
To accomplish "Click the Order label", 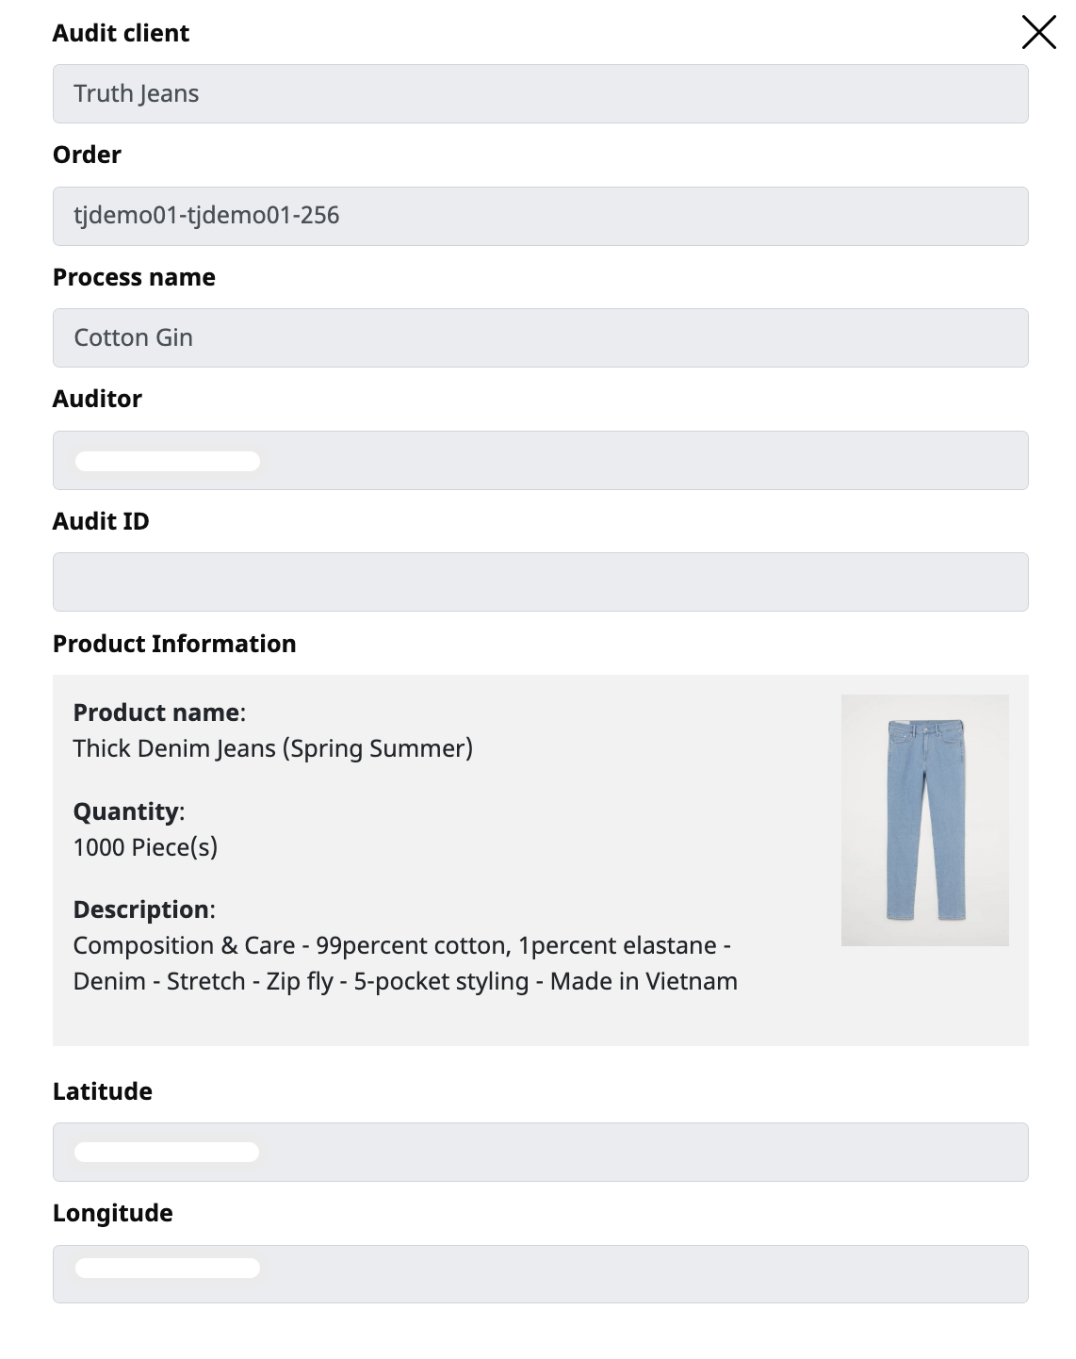I will [x=87, y=155].
